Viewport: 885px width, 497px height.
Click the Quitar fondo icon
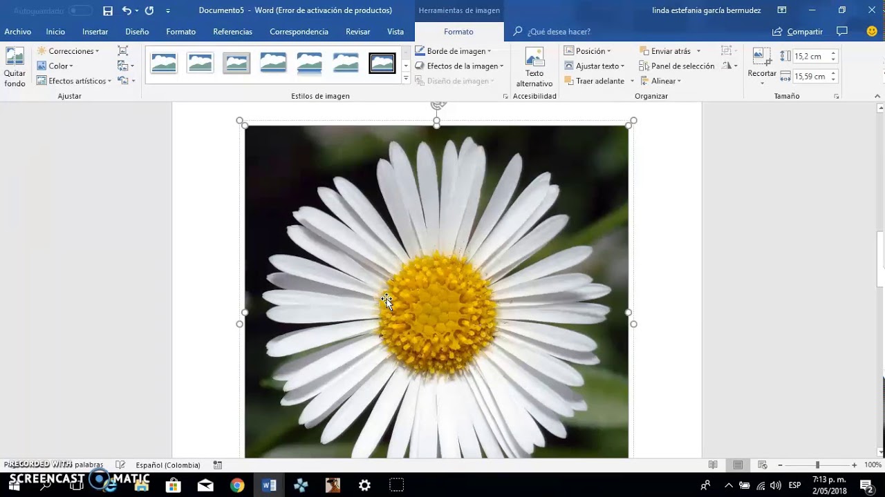tap(15, 67)
